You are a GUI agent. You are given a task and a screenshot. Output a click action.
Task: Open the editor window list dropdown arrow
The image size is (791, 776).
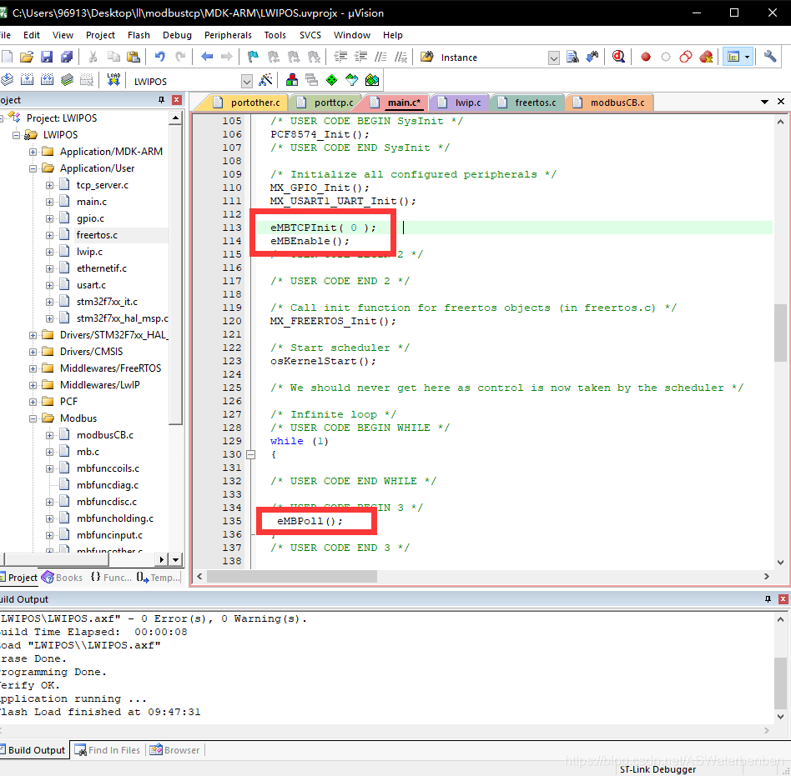click(x=764, y=102)
